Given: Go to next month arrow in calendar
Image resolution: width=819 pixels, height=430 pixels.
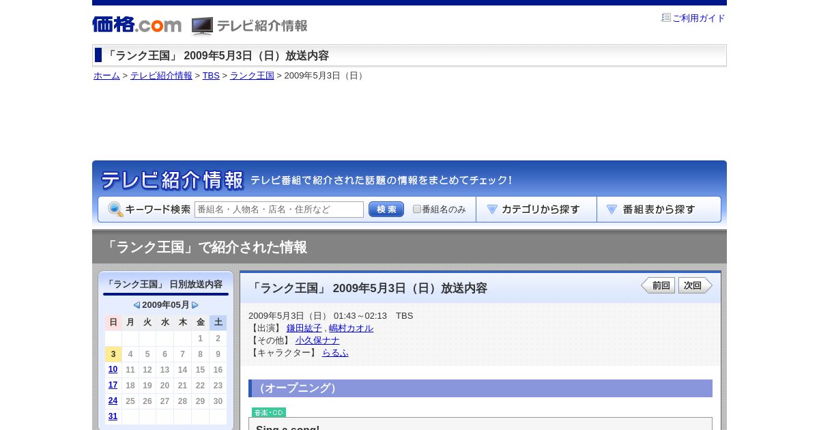Looking at the screenshot, I should click(x=195, y=305).
